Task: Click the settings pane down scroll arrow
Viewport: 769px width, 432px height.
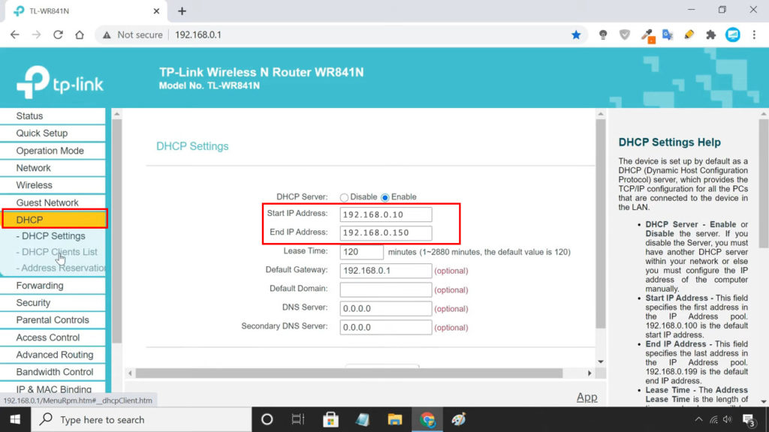Action: pos(601,361)
